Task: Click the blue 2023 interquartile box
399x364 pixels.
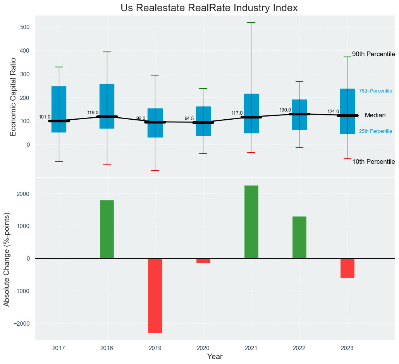Action: point(347,111)
